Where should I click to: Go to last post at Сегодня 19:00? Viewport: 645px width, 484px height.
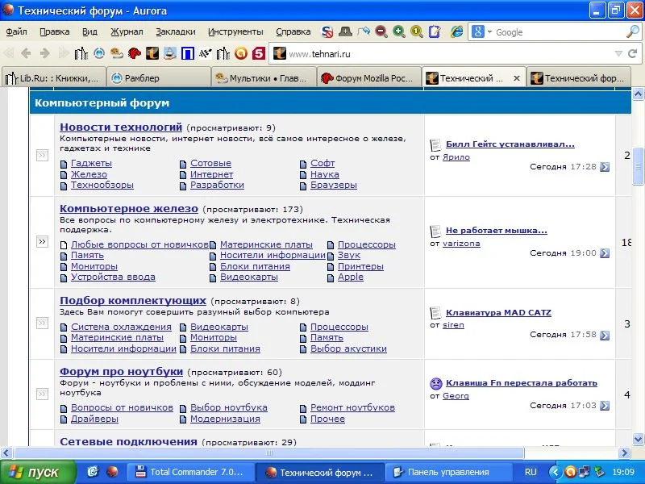pos(605,253)
